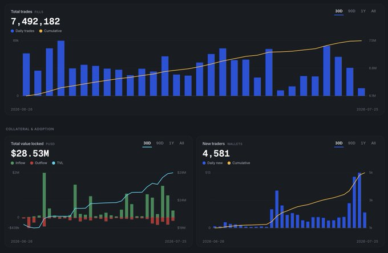Click the New traders chart title
Image resolution: width=388 pixels, height=253 pixels.
[x=213, y=144]
